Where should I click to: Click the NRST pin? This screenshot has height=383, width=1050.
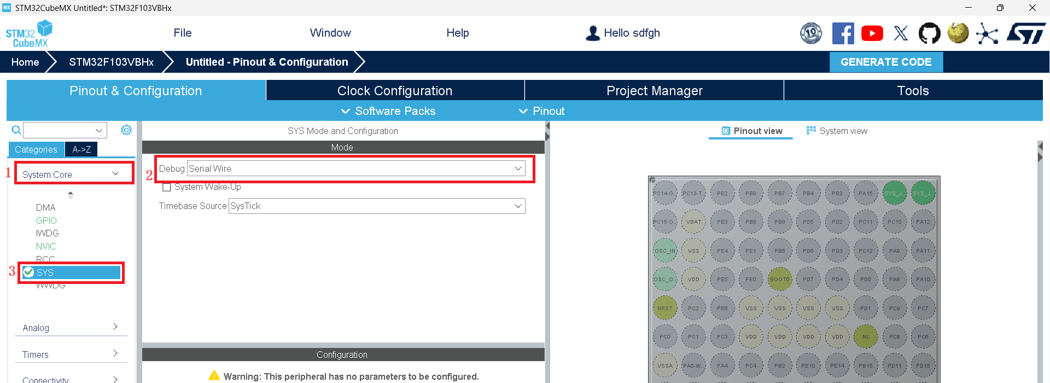pyautogui.click(x=664, y=308)
